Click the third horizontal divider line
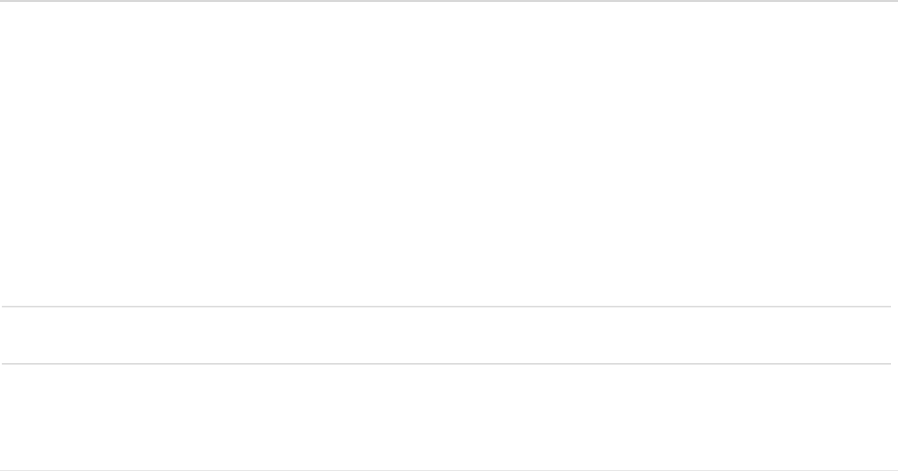 (448, 363)
